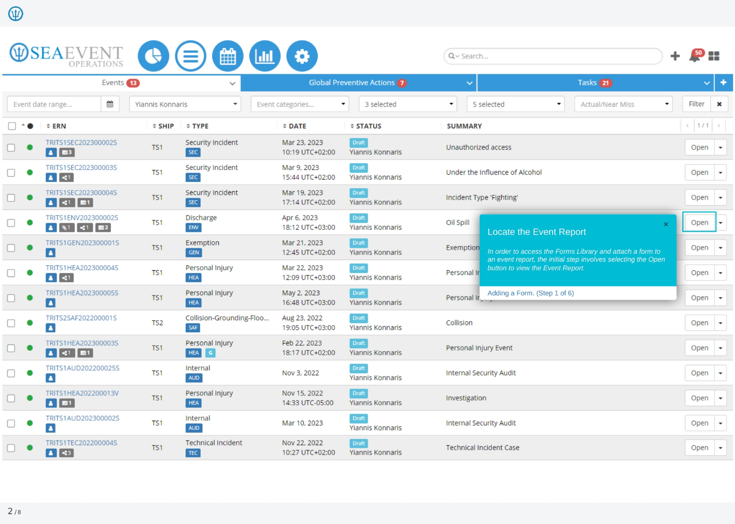Viewport: 735px width, 524px height.
Task: Click the plus icon beside search
Action: click(x=675, y=56)
